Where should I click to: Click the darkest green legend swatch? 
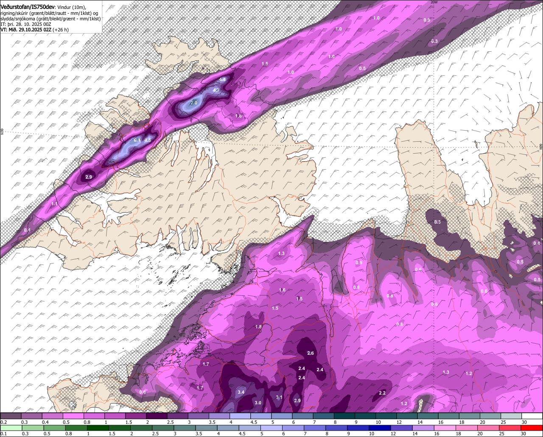tap(98, 428)
